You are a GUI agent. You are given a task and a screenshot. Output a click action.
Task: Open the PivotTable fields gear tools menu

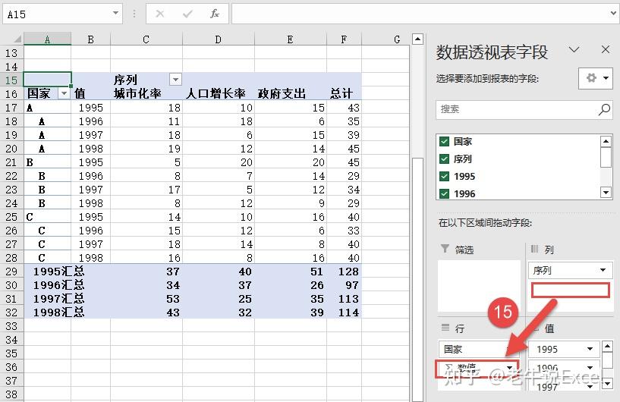(x=596, y=78)
